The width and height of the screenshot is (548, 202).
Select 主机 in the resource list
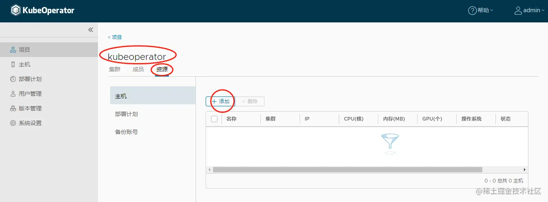(153, 96)
